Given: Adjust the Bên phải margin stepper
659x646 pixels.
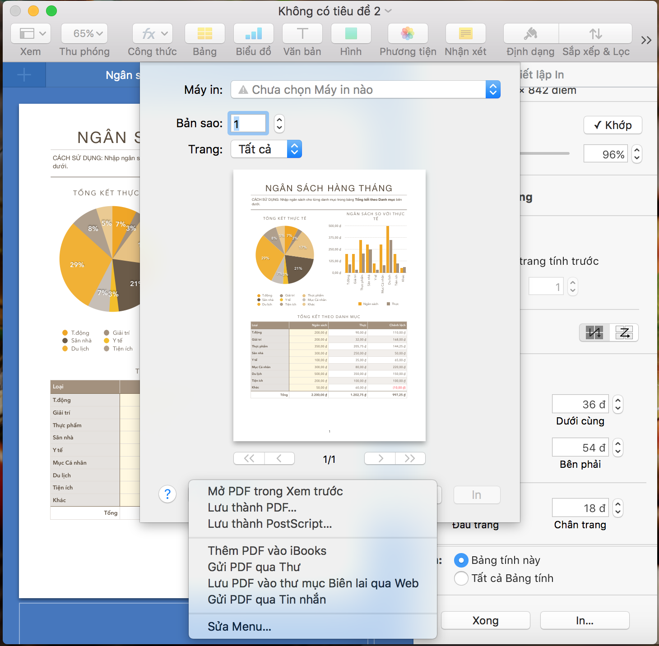Looking at the screenshot, I should pos(618,448).
